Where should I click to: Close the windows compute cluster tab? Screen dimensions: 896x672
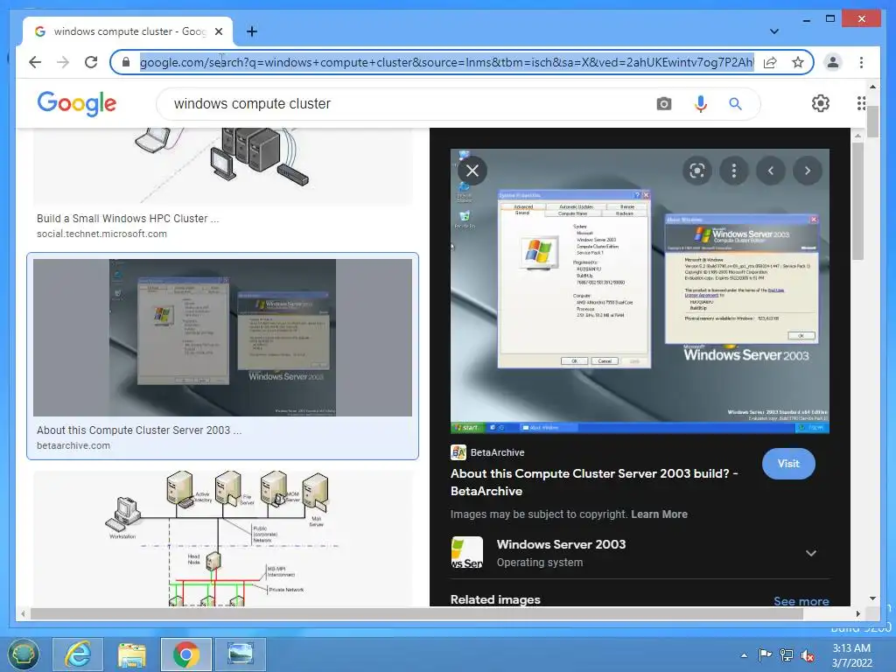[x=218, y=31]
